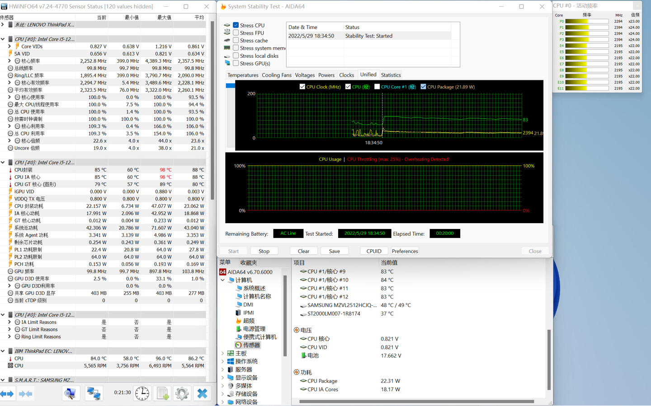Start logging with the sheet-plus icon
Image resolution: width=651 pixels, height=406 pixels.
(x=162, y=393)
